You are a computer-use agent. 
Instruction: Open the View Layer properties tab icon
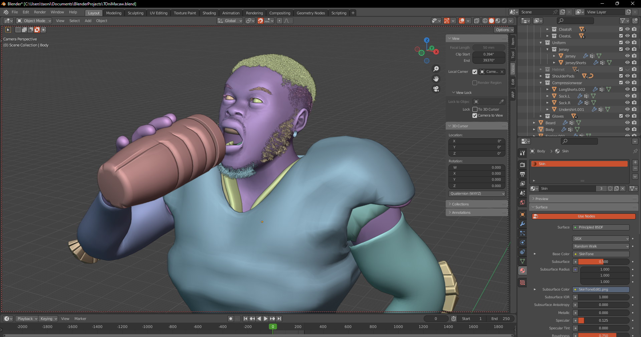coord(522,183)
